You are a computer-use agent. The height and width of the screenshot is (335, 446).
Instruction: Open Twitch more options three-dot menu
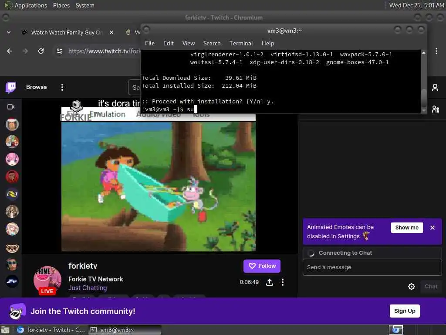[62, 87]
